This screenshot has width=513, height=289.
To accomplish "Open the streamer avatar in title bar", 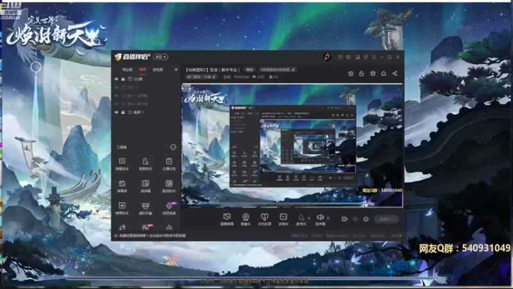I will click(x=327, y=57).
